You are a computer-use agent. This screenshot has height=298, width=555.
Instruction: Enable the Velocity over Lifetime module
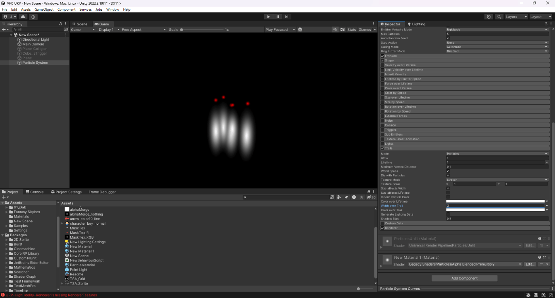pyautogui.click(x=383, y=65)
